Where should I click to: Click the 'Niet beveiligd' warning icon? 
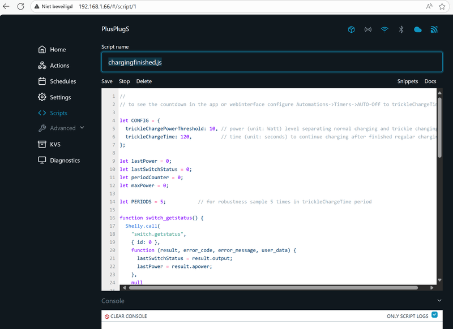click(37, 6)
